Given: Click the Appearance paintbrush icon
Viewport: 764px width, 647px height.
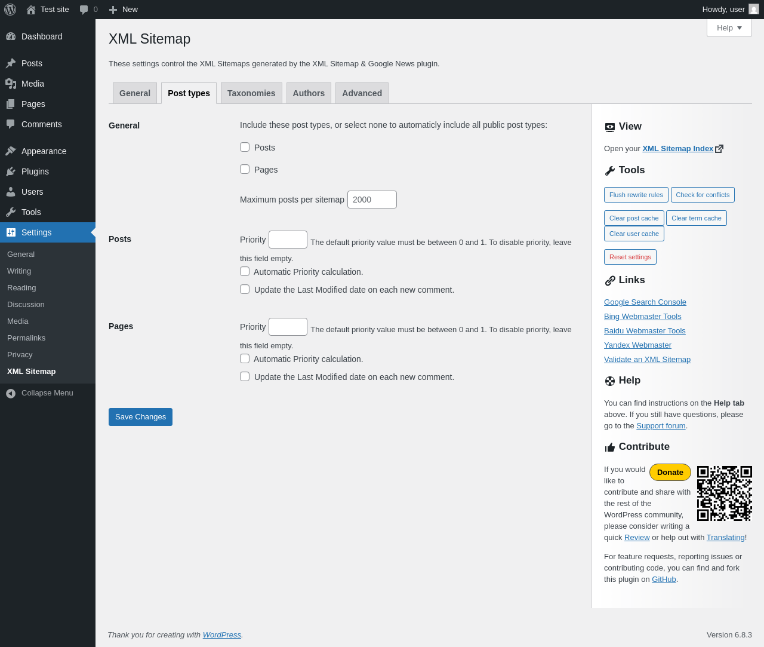Looking at the screenshot, I should click(x=11, y=151).
